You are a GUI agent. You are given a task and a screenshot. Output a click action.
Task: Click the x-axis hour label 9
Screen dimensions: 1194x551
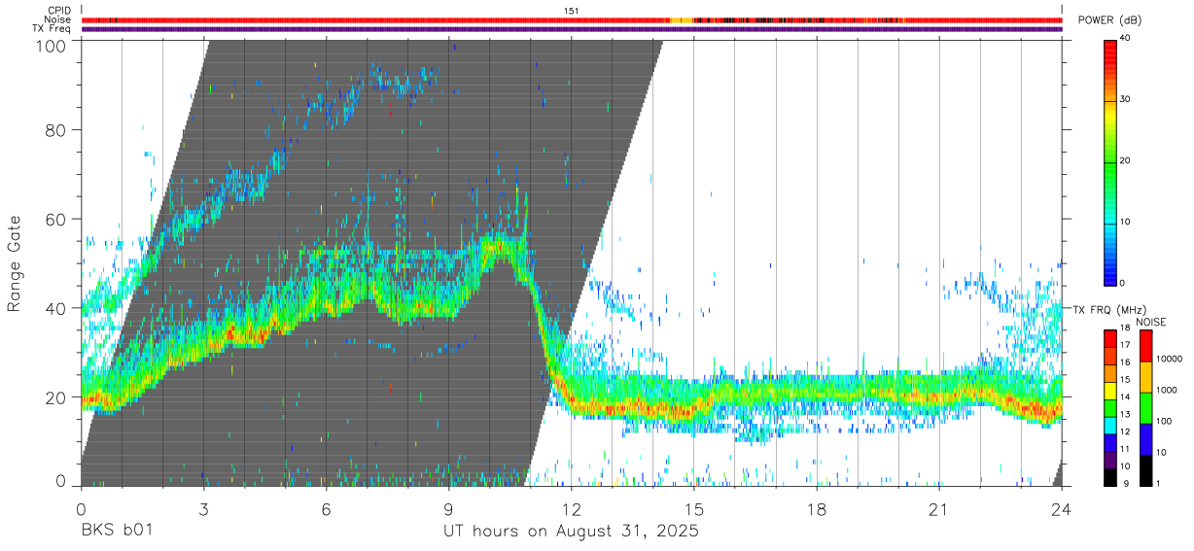pos(449,509)
